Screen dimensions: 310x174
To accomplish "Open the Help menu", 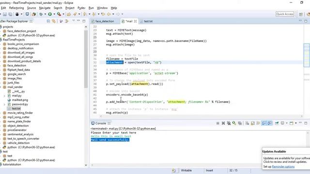I will pos(114,8).
